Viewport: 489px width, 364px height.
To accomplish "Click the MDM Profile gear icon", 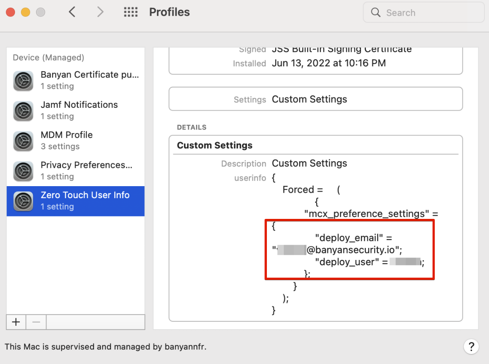I will (x=23, y=141).
